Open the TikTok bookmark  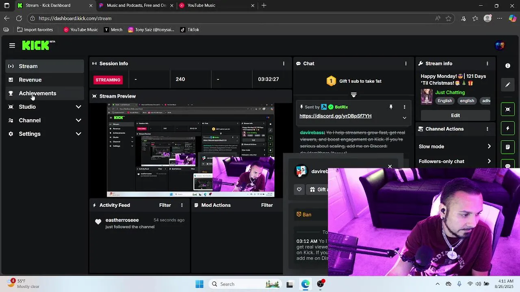[189, 30]
